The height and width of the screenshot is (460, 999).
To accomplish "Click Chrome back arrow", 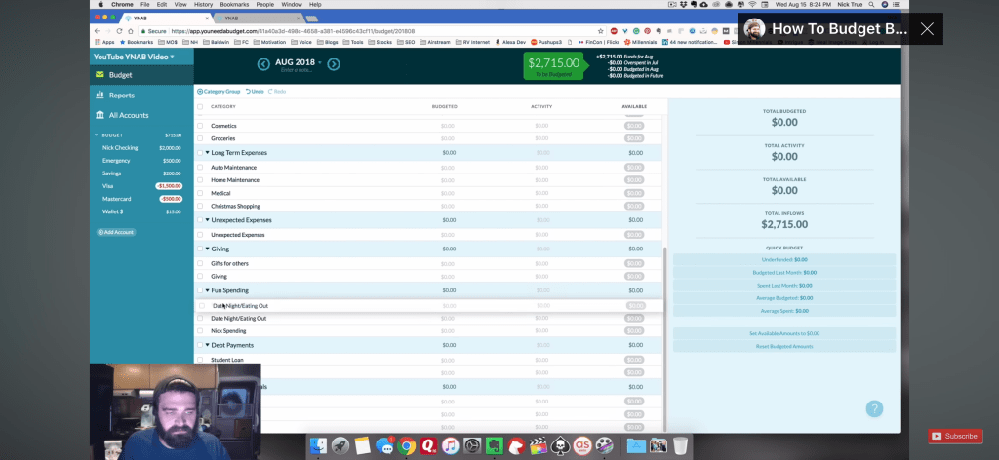I will point(97,30).
